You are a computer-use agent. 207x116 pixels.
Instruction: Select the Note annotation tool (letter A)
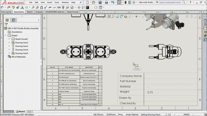click(22, 7)
